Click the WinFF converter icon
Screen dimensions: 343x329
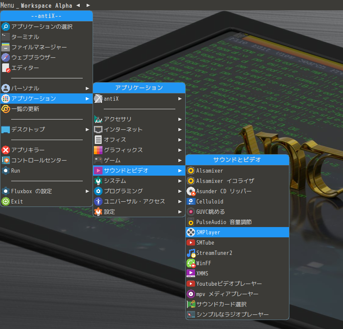[191, 263]
